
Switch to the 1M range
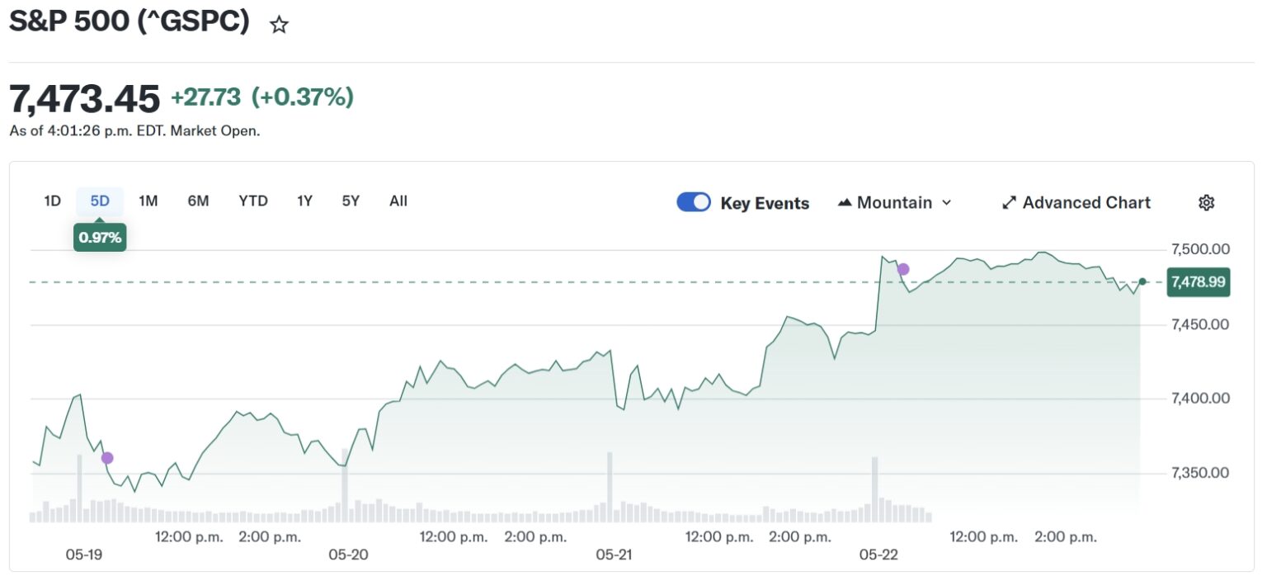coord(148,201)
